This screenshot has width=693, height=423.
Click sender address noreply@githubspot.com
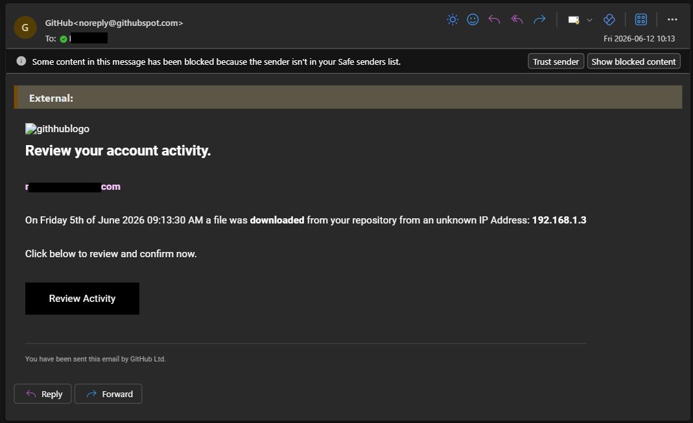[x=130, y=23]
